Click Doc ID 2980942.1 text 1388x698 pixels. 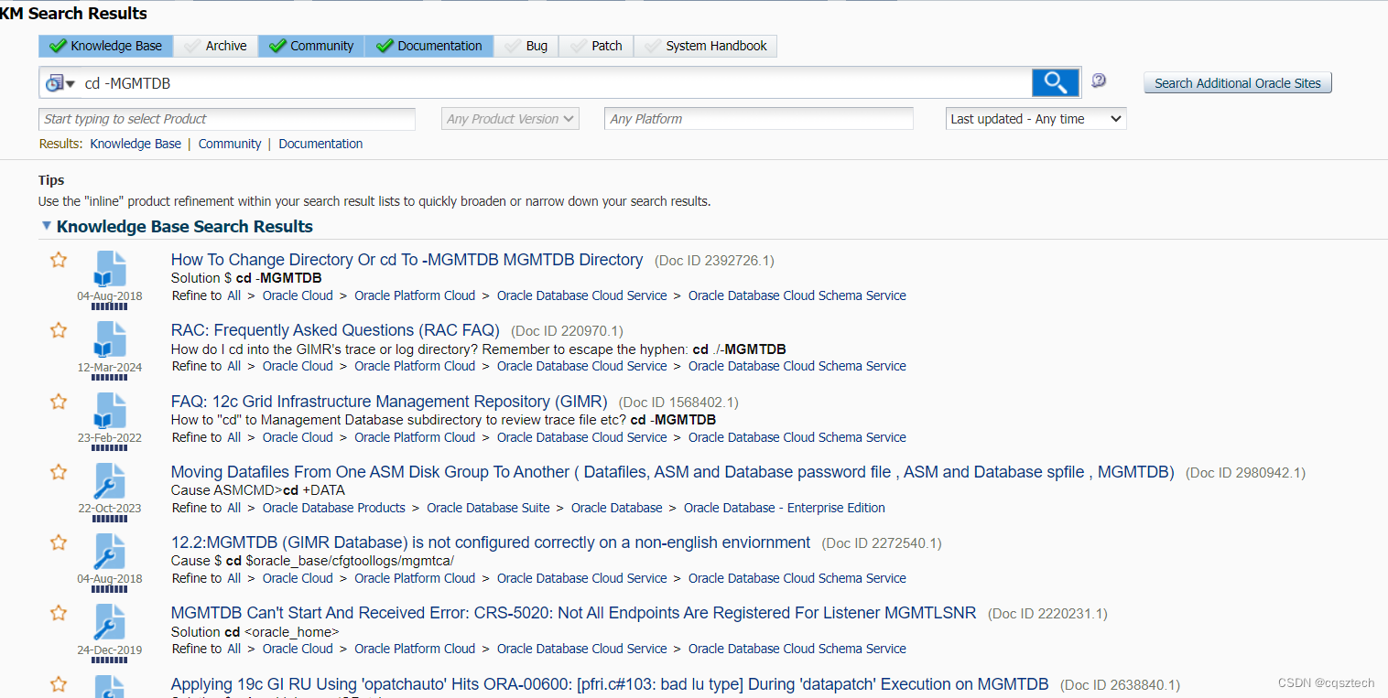(1245, 473)
